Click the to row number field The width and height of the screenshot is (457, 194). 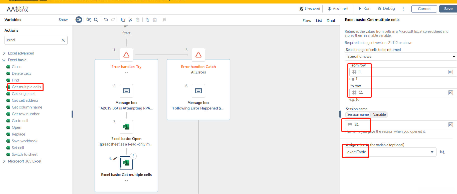(x=400, y=93)
